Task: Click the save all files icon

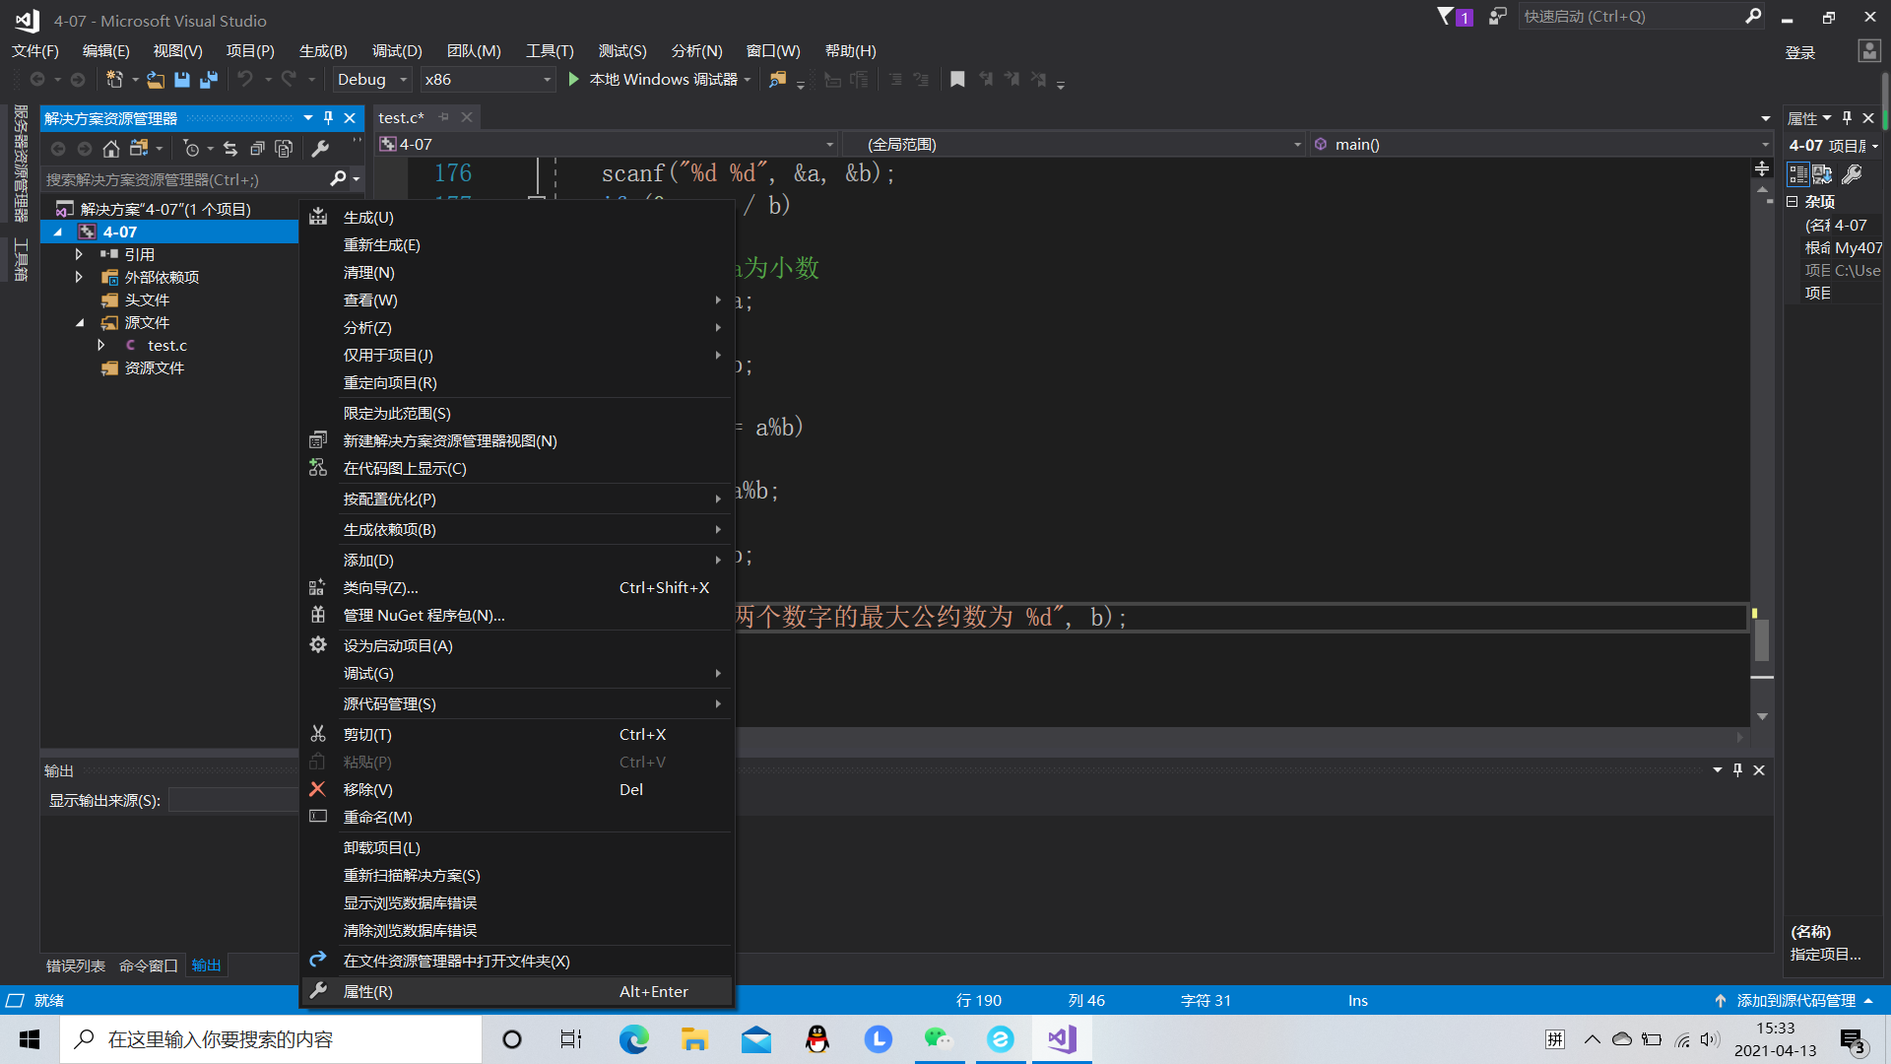Action: pos(208,79)
